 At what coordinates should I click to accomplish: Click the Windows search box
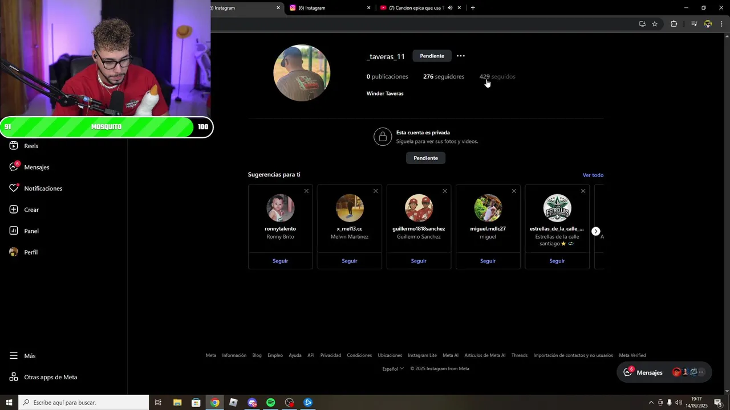(x=83, y=403)
